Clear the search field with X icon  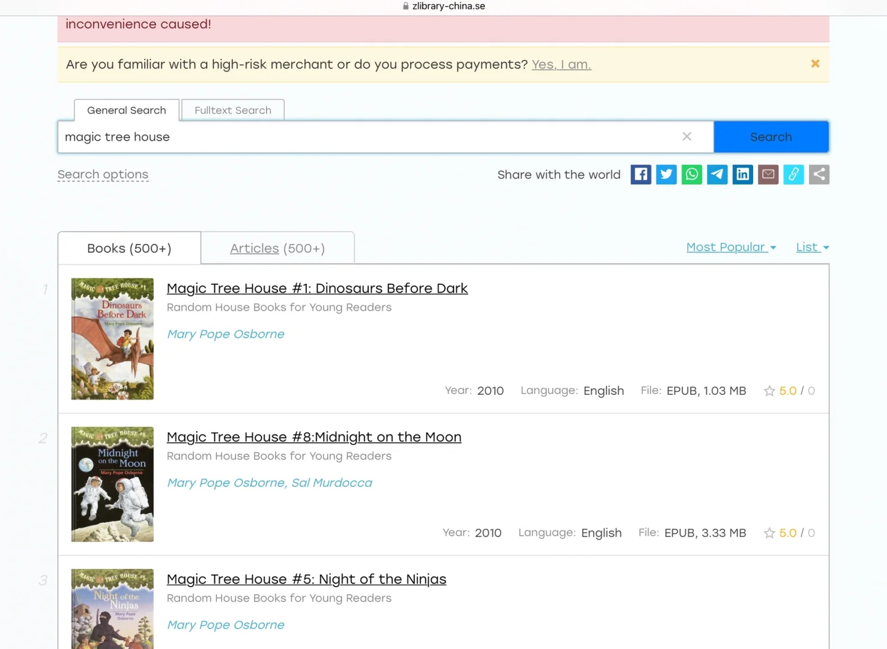click(687, 136)
